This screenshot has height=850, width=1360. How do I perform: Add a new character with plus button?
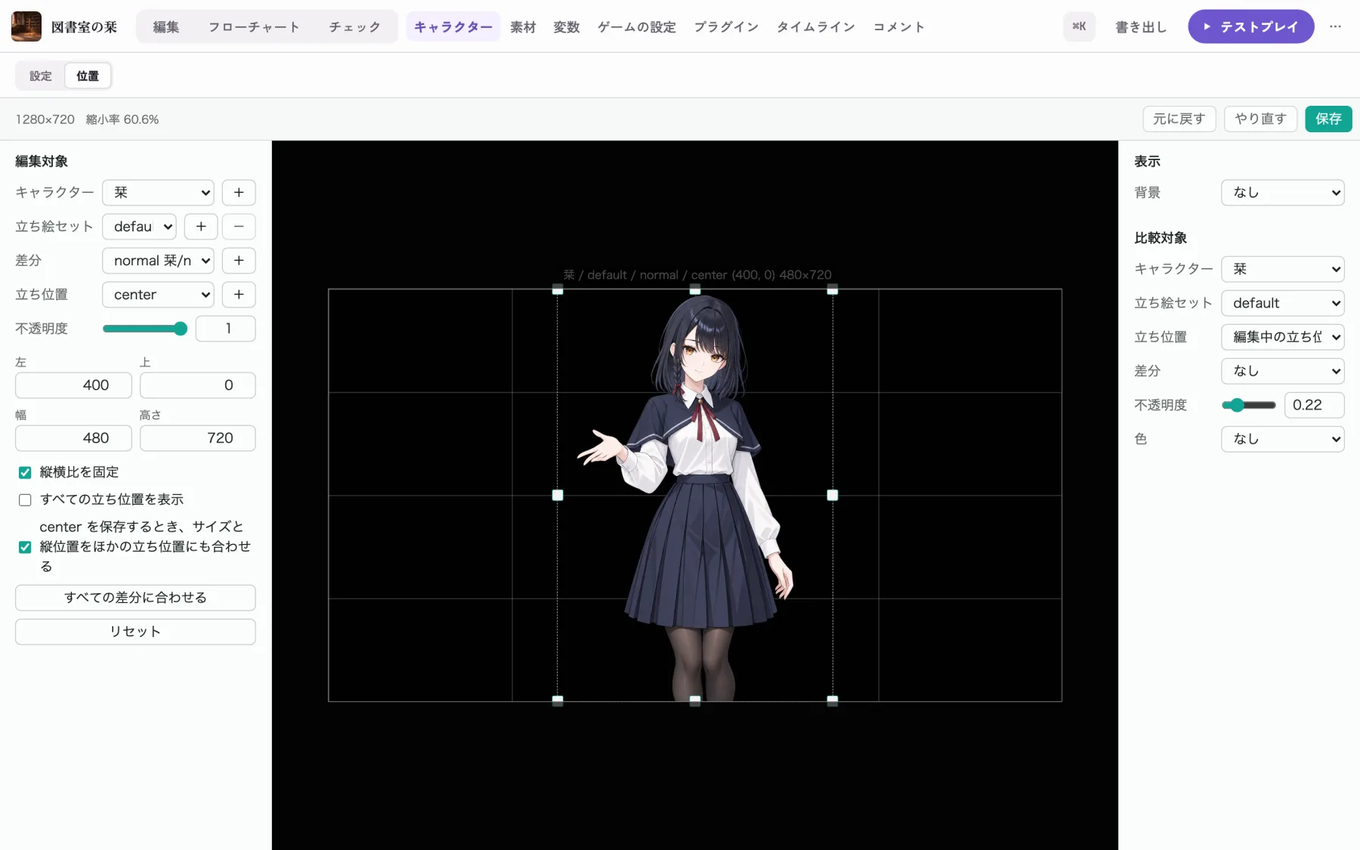tap(239, 193)
